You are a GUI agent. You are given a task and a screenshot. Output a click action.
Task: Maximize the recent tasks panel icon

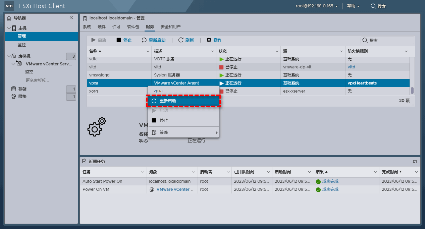[x=415, y=162]
